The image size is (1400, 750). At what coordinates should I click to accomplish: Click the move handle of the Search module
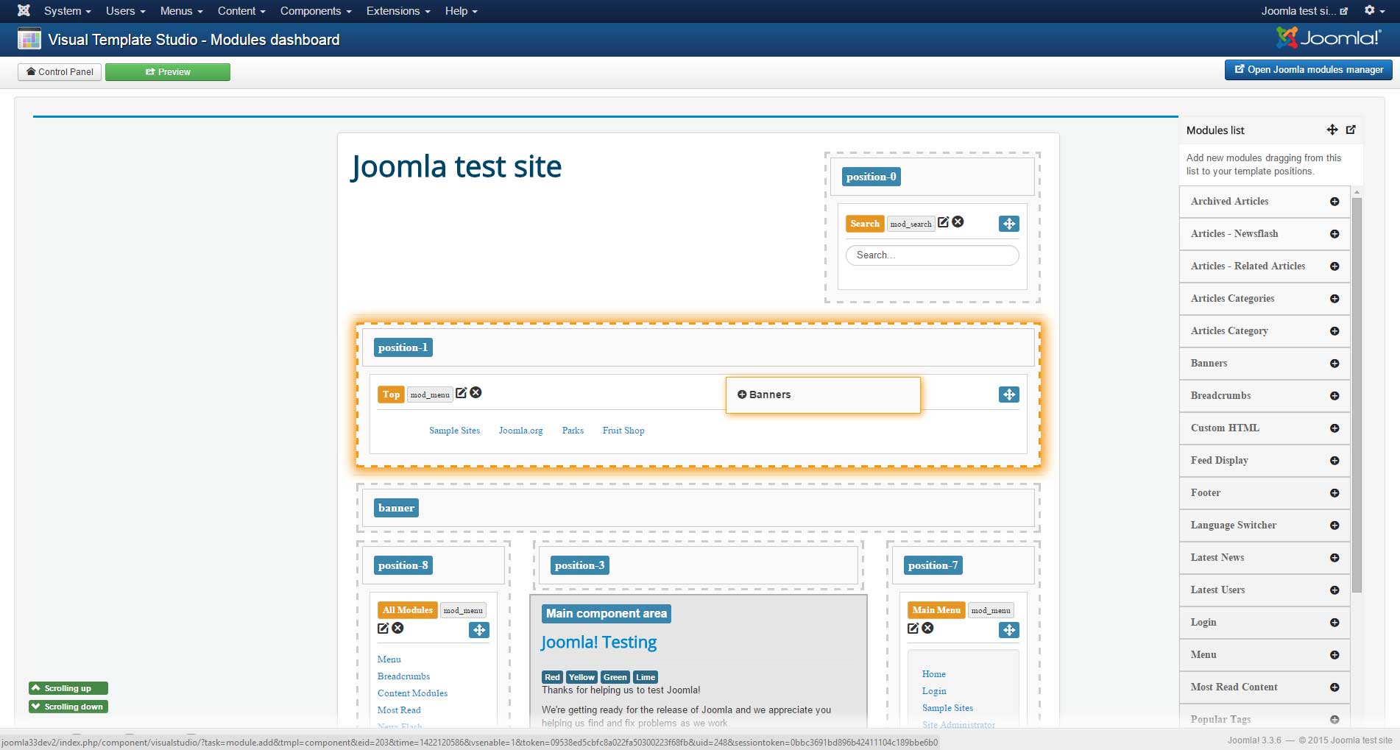point(1009,224)
